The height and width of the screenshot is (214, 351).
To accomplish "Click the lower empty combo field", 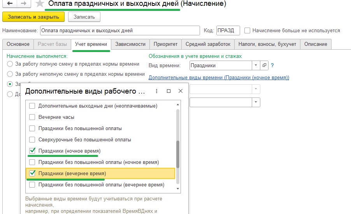I will 221,102.
